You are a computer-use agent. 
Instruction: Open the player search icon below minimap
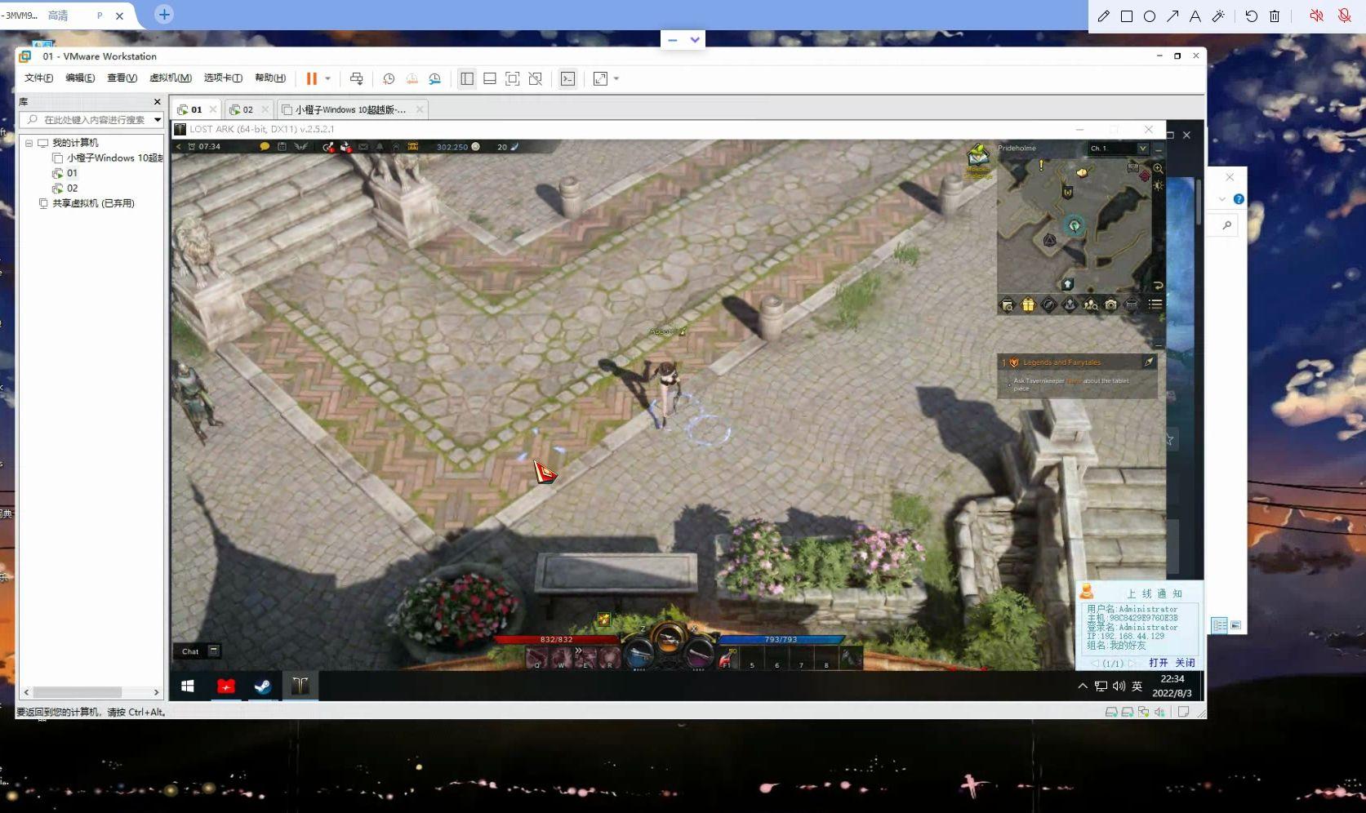click(x=1090, y=304)
